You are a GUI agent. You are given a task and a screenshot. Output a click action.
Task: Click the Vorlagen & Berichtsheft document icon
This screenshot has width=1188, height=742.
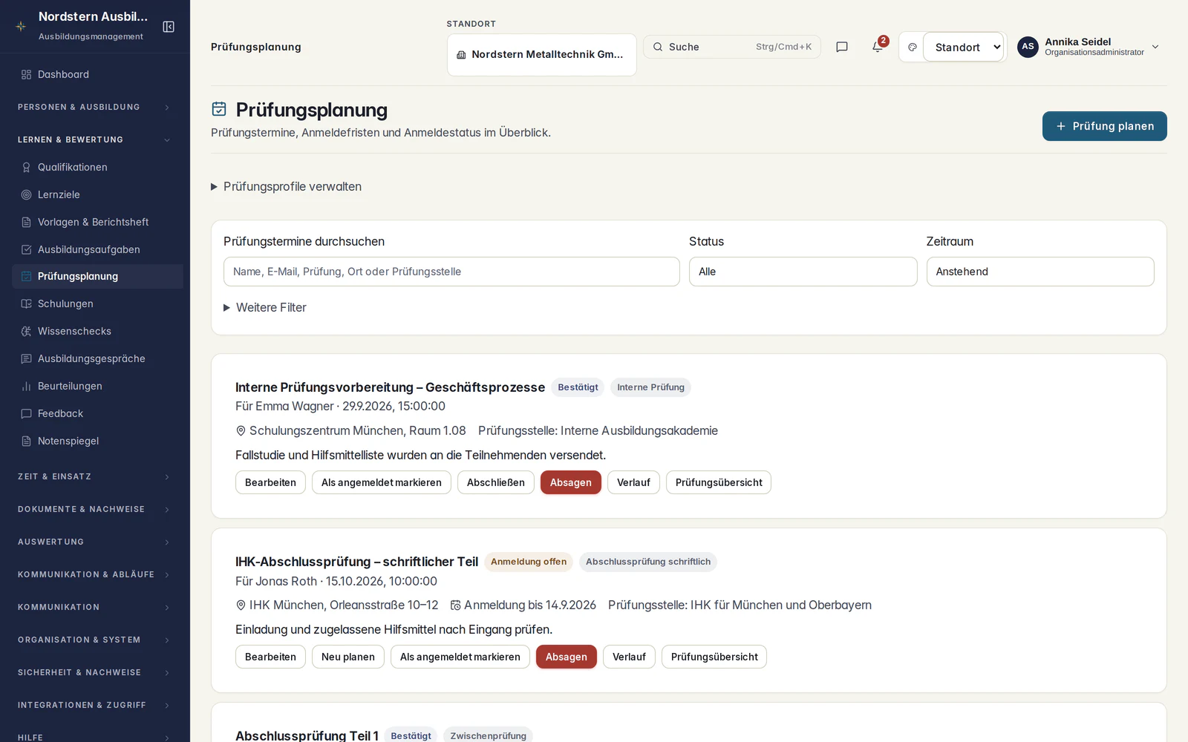pos(26,222)
